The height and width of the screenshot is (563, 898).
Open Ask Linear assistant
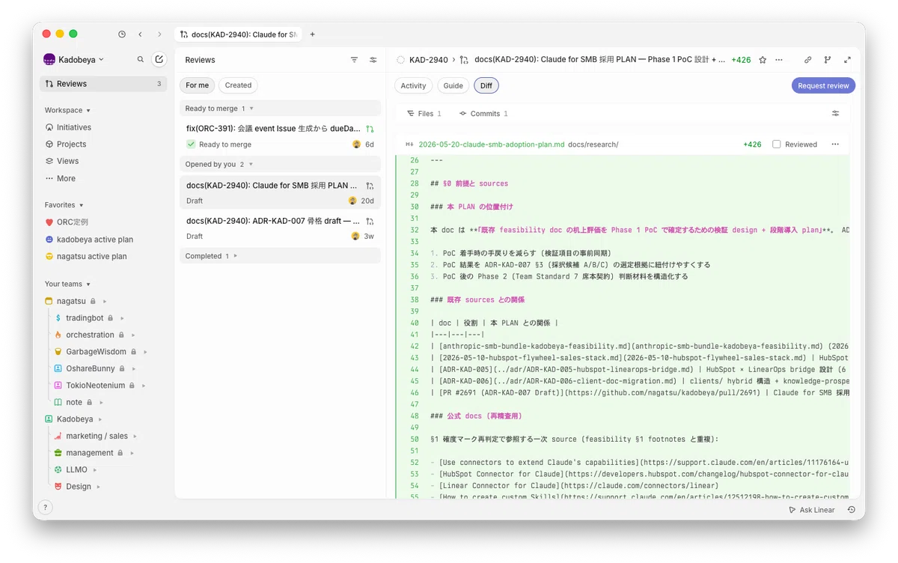click(x=812, y=510)
